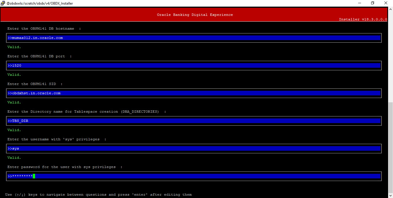Click the SID field obdxhst.in.oracle.com
This screenshot has width=393, height=198.
coord(194,93)
